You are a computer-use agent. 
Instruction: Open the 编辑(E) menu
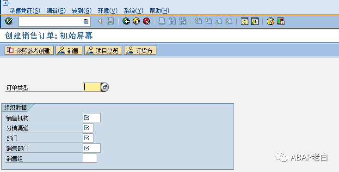pyautogui.click(x=56, y=11)
